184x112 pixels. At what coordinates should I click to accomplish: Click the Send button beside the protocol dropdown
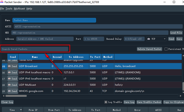pyautogui.click(x=171, y=39)
